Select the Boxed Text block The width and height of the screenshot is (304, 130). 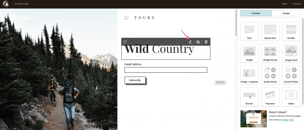(270, 31)
